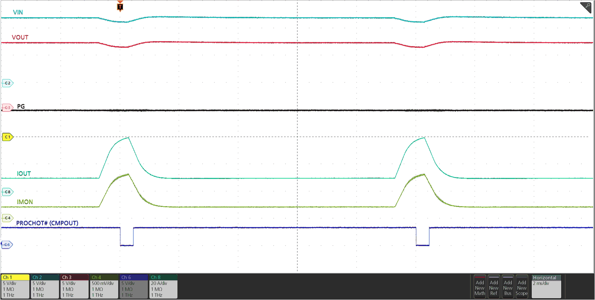Open Horizontal 2 ms/div badge
Screen dimensions: 595x300
tap(546, 286)
